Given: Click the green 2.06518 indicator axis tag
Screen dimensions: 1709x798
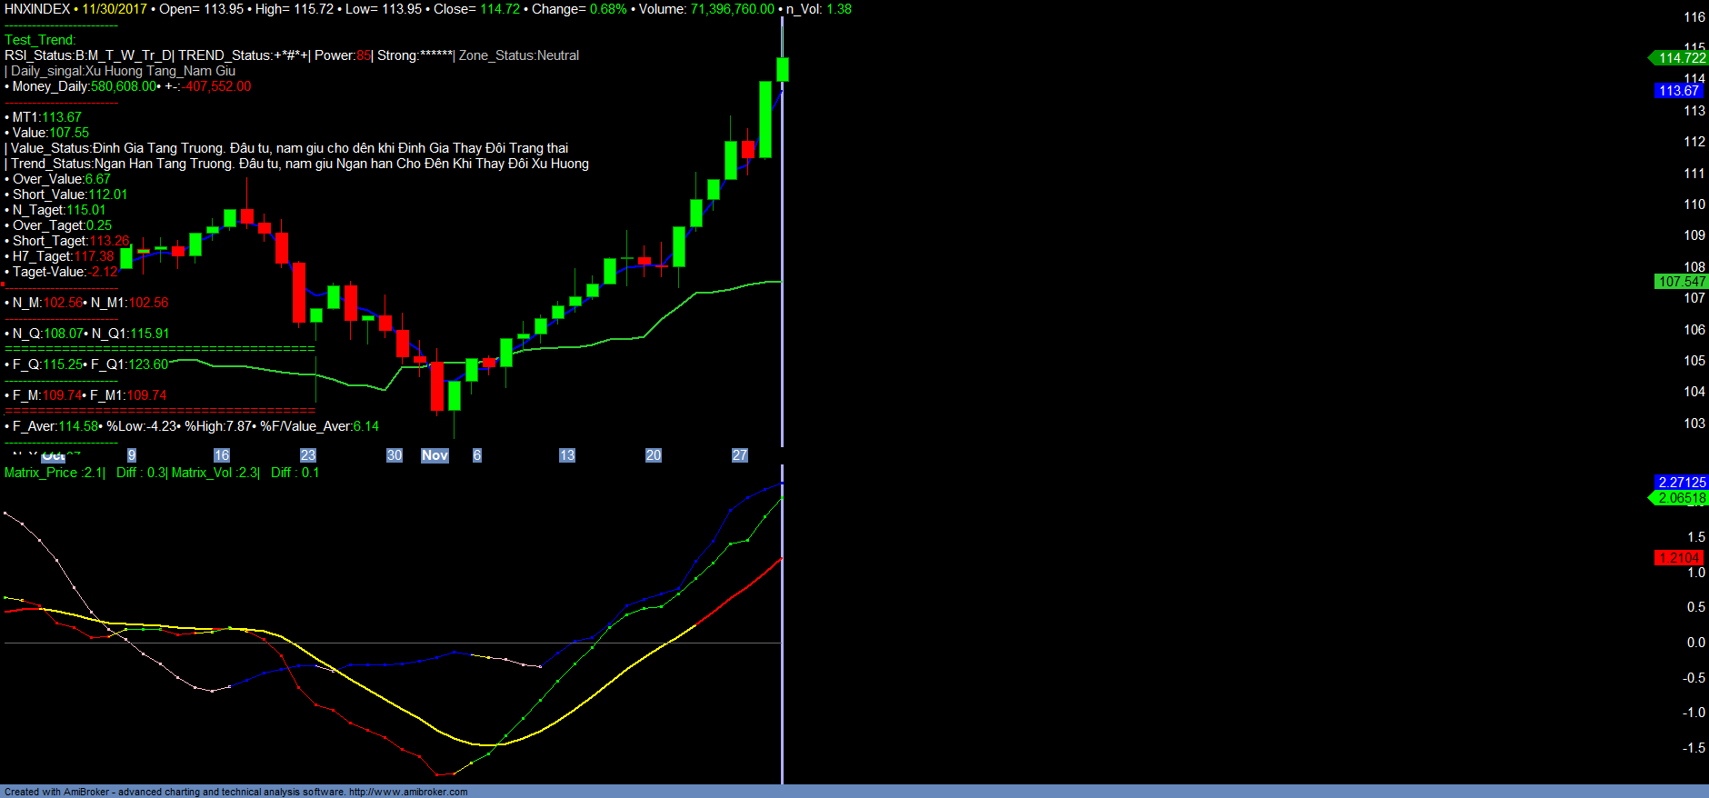Looking at the screenshot, I should tap(1678, 498).
